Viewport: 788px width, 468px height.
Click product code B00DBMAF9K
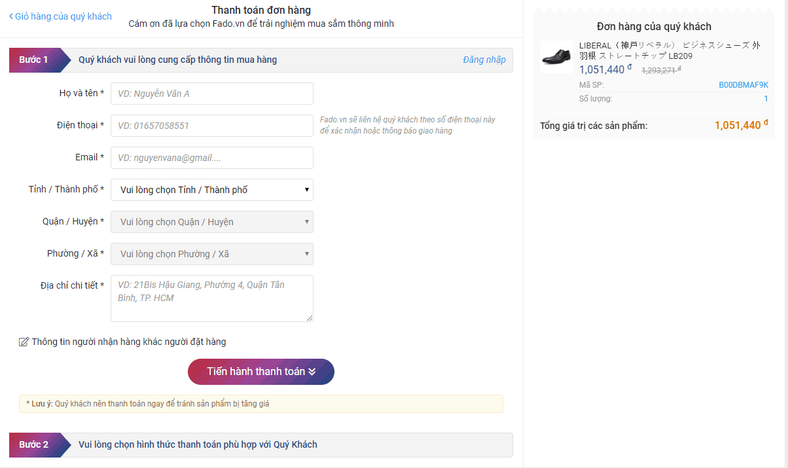pos(743,85)
